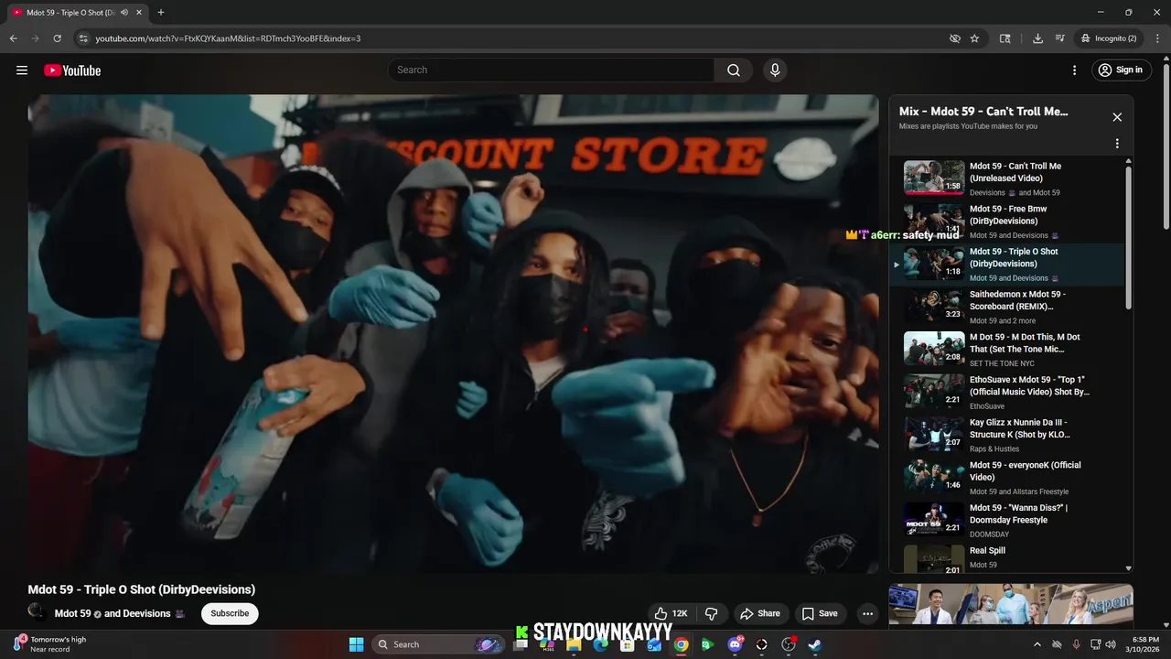Screen dimensions: 1171x659
Task: Bookmark this page with the star
Action: point(975,38)
